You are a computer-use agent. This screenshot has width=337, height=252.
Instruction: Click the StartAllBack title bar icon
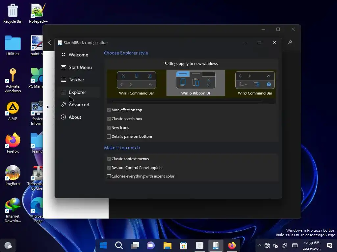pos(60,43)
